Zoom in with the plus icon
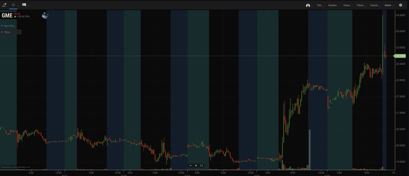The width and height of the screenshot is (409, 176). (x=196, y=165)
